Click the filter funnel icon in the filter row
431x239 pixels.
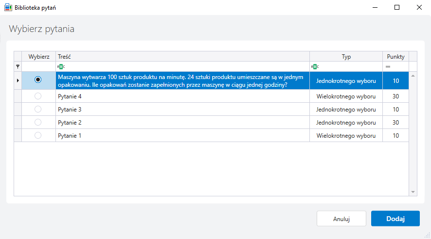[18, 66]
